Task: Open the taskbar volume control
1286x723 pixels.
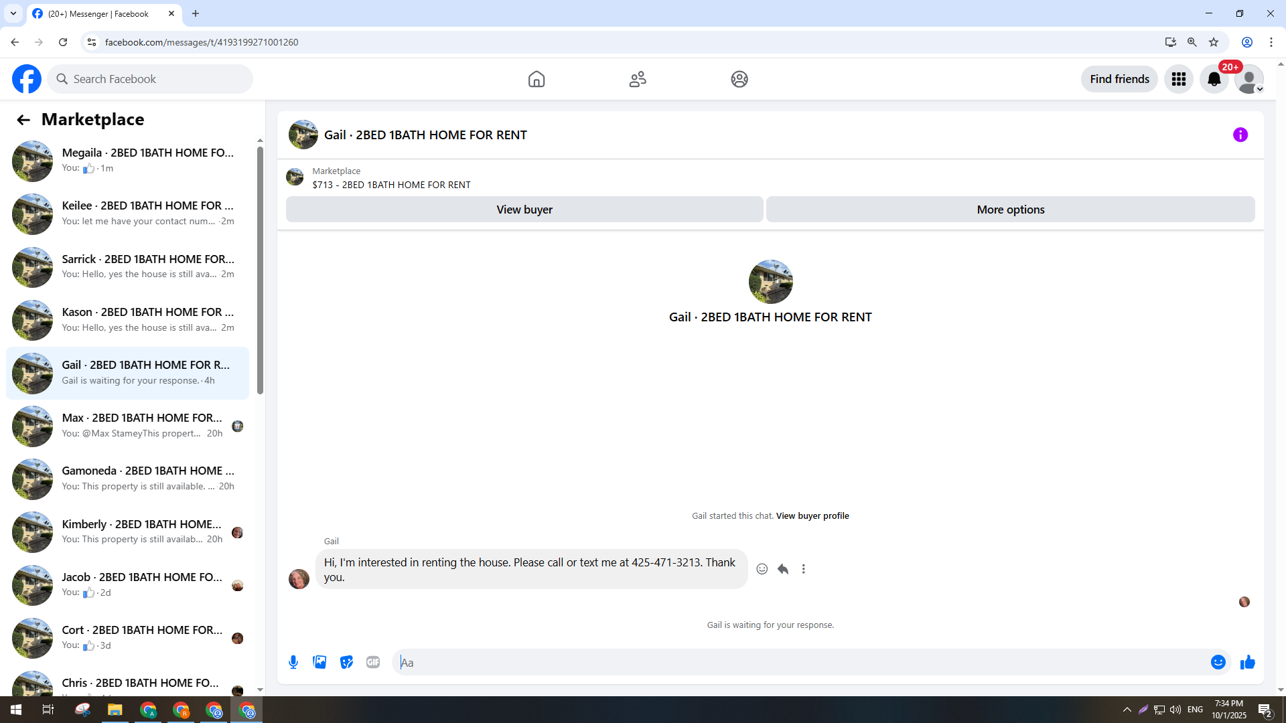Action: (1175, 710)
